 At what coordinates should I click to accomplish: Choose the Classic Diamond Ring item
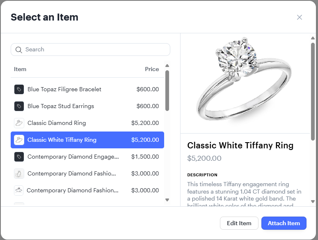tap(87, 123)
